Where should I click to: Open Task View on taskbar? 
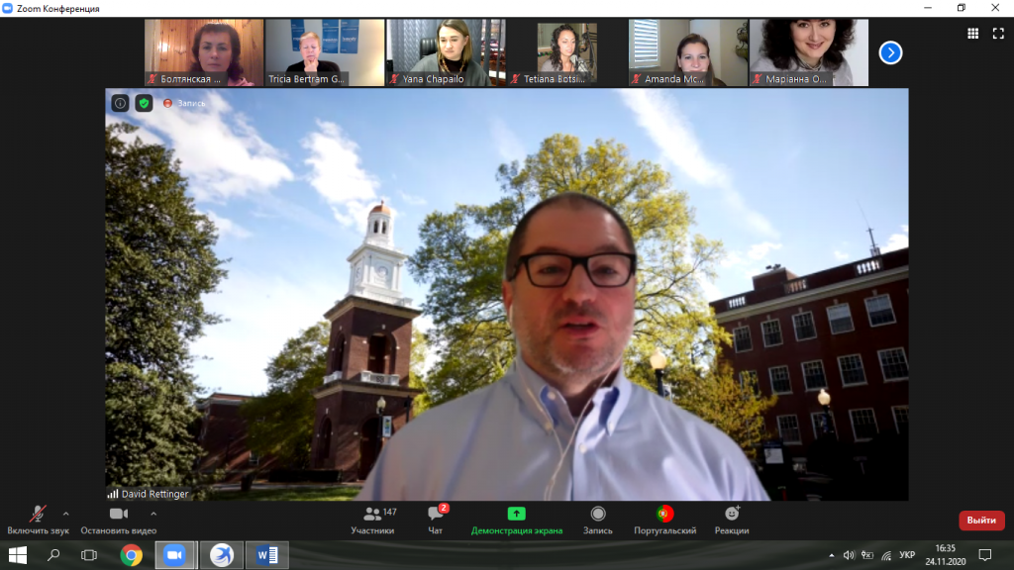88,555
